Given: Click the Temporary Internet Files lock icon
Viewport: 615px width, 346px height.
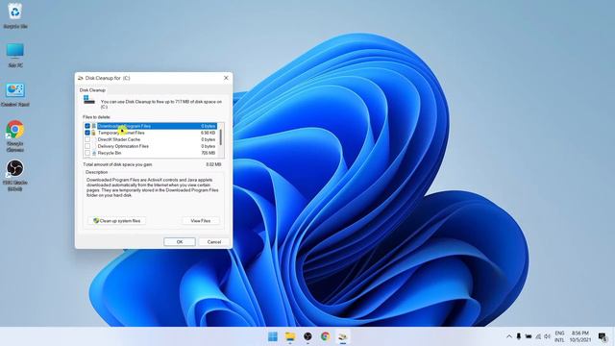Looking at the screenshot, I should (94, 133).
